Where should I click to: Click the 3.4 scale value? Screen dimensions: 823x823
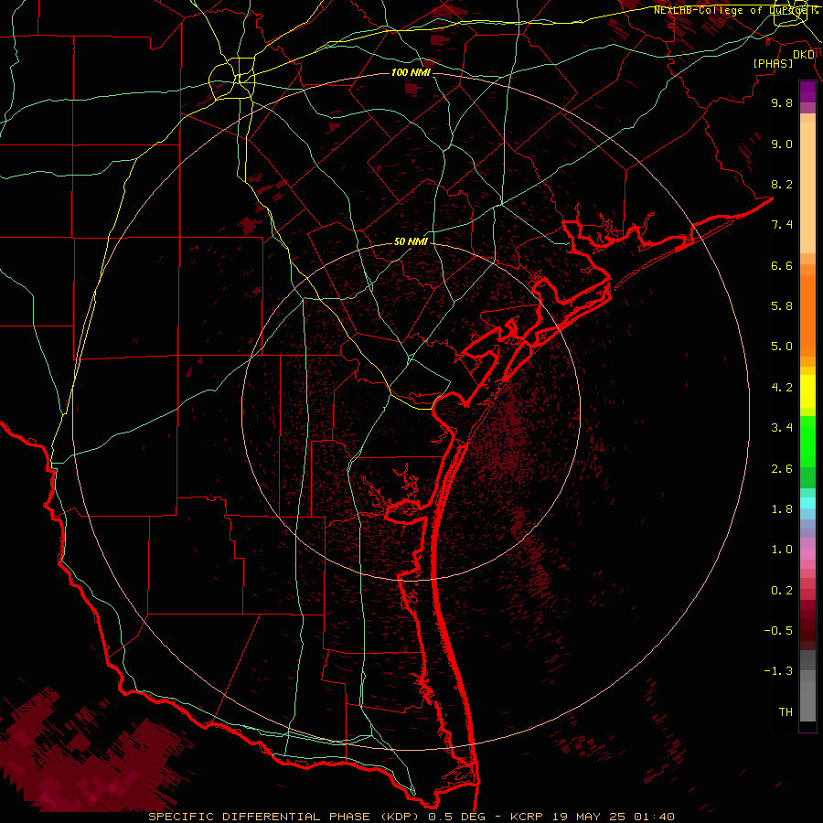tap(782, 428)
